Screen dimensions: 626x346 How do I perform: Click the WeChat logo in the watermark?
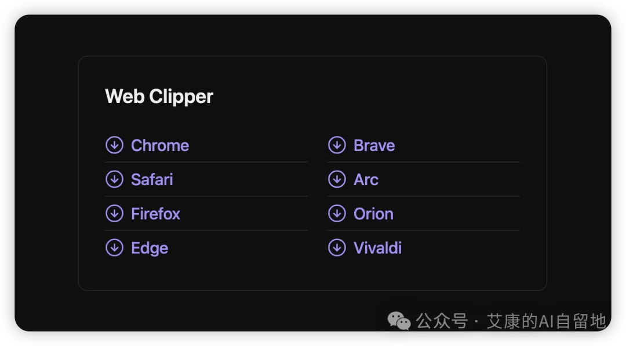click(399, 321)
